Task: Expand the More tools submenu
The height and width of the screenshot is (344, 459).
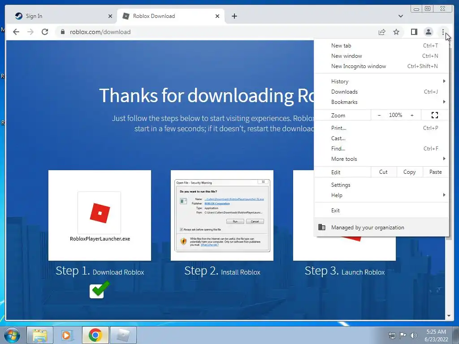Action: [x=381, y=159]
